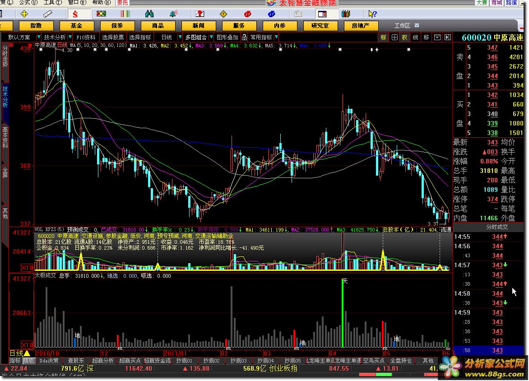Click the blue round information icon
The height and width of the screenshot is (381, 529).
coord(271,14)
